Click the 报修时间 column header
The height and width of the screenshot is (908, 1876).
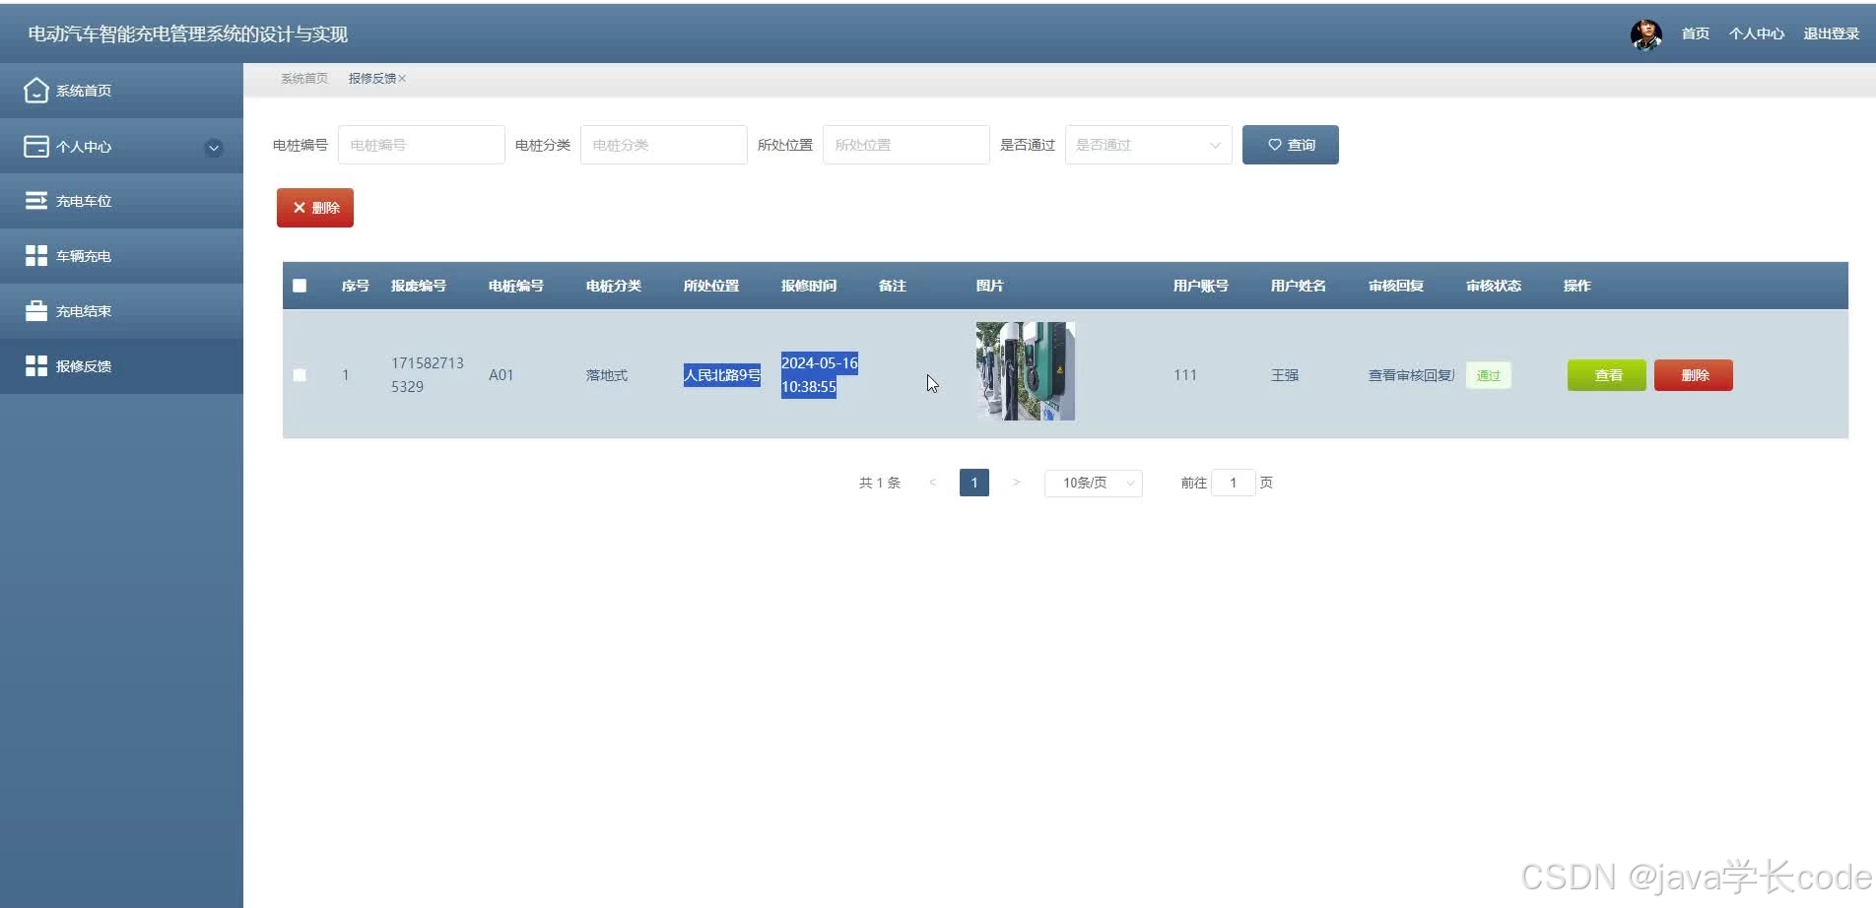[809, 286]
